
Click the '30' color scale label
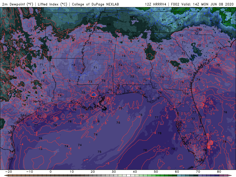coord(114,172)
